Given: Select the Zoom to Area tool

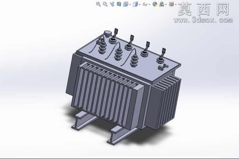Looking at the screenshot, I should point(105,4).
